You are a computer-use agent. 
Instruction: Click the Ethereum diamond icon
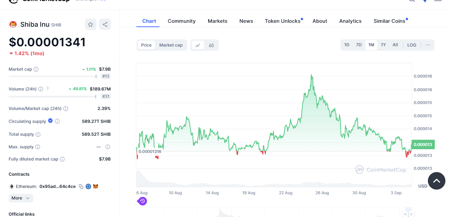11,187
